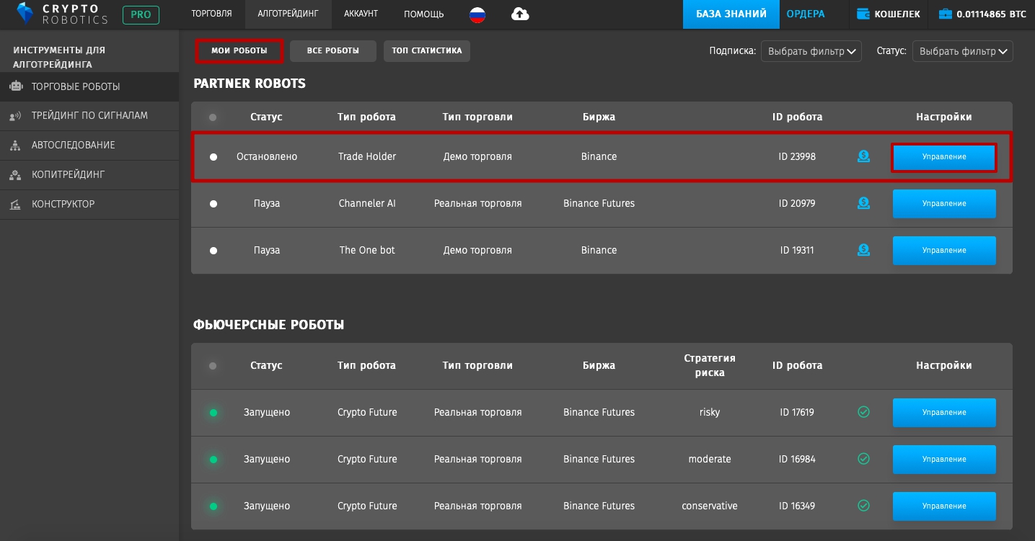Click the cloud upload icon
The width and height of the screenshot is (1035, 541).
click(520, 14)
